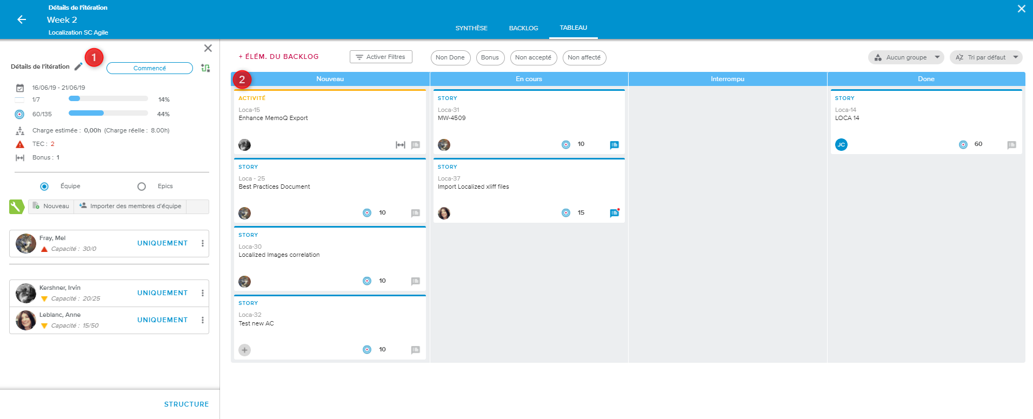Click the back arrow next to Week 2

tap(22, 19)
